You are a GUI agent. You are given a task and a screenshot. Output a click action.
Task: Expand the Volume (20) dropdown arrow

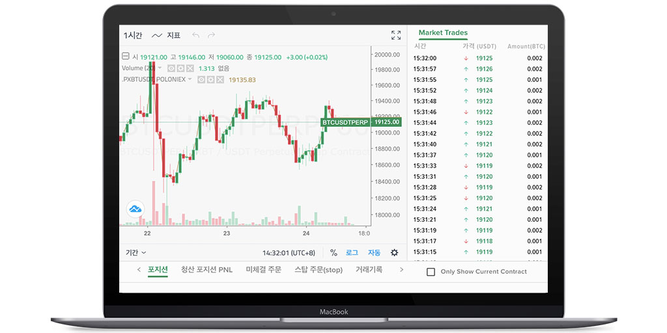pos(160,68)
